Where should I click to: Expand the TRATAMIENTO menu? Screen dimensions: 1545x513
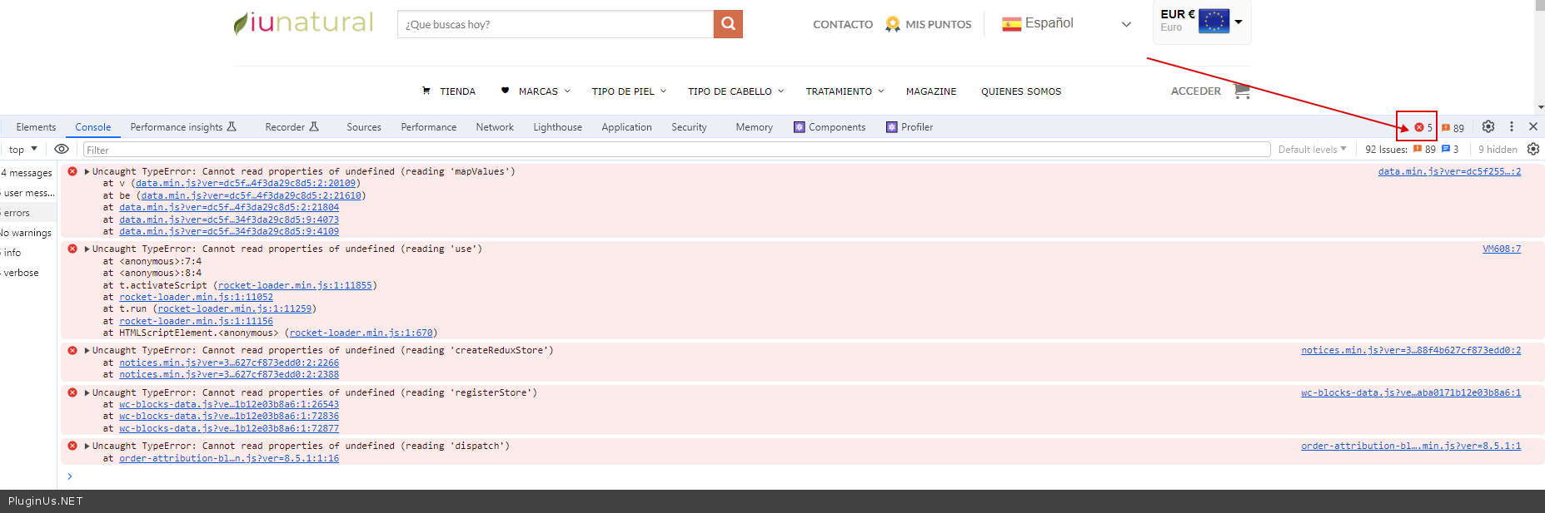845,91
